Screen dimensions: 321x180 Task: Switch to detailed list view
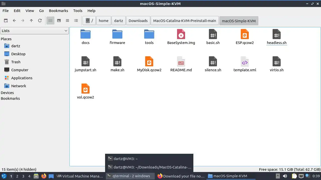pyautogui.click(x=76, y=21)
